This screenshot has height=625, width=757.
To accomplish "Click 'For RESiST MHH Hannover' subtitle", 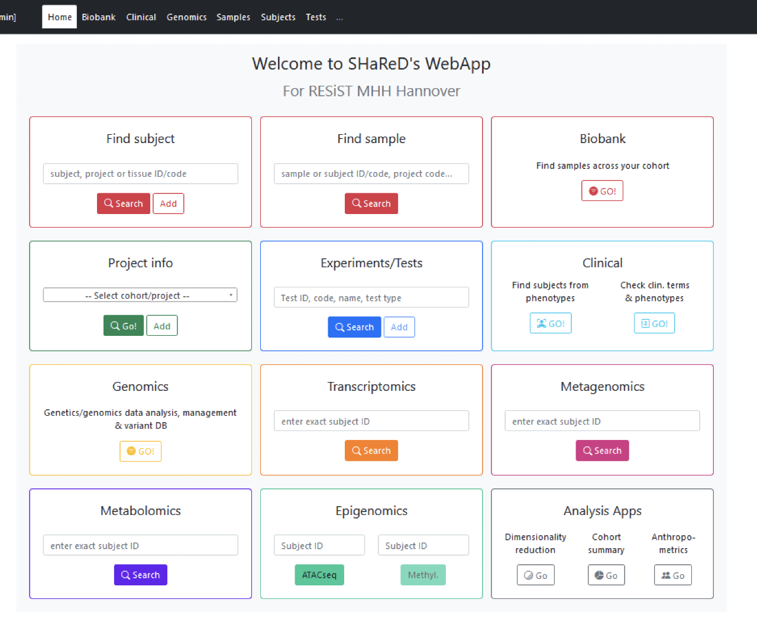I will click(x=371, y=91).
